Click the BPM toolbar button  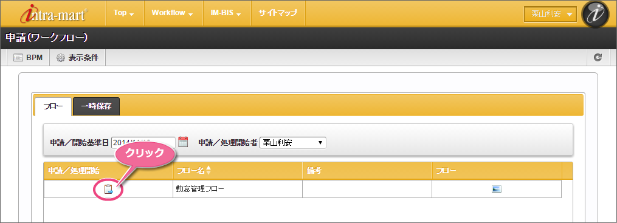click(28, 58)
